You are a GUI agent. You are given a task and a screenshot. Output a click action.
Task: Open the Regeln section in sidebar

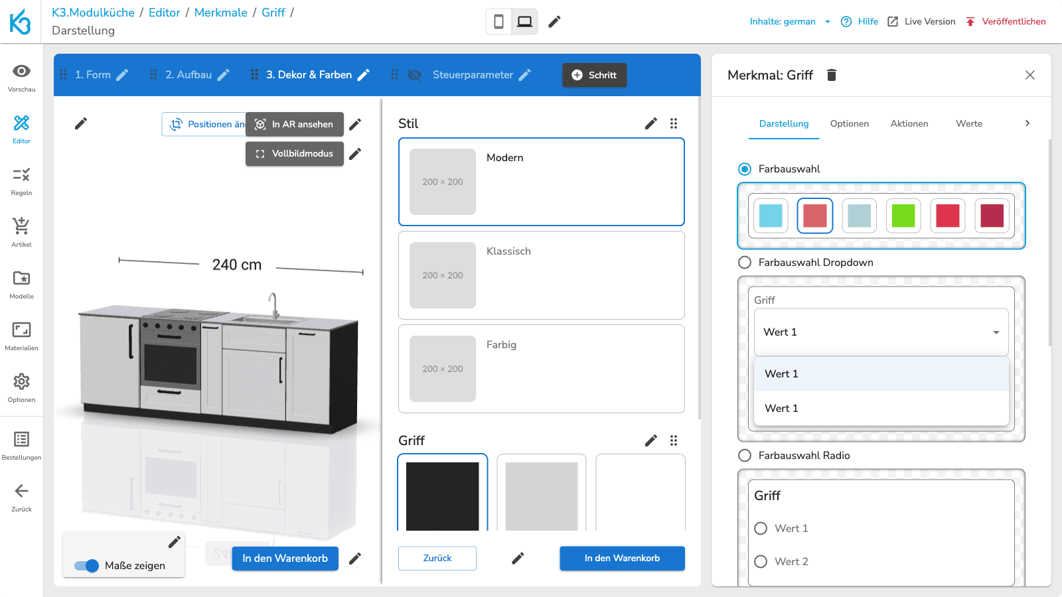[21, 180]
